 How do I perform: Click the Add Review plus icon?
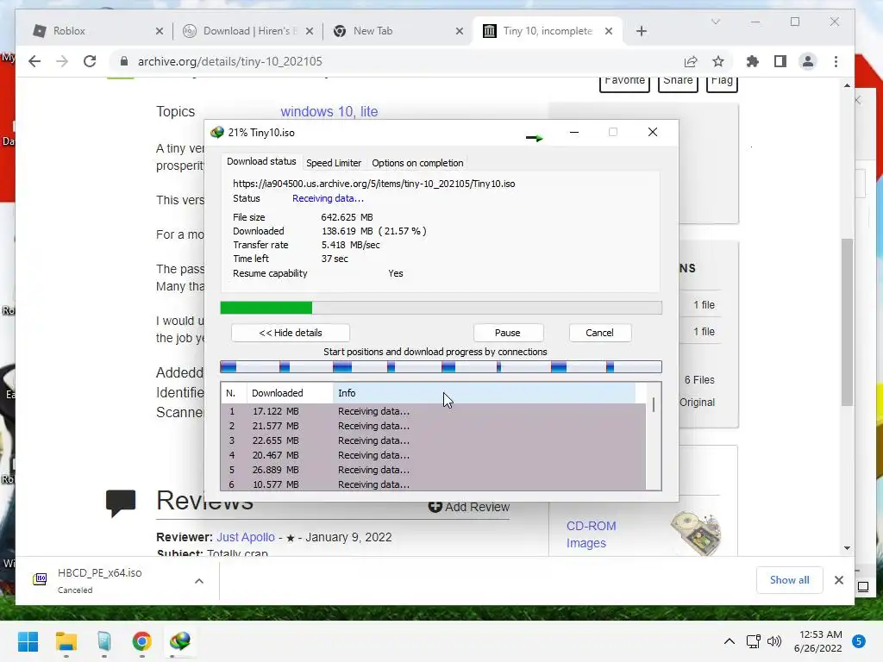(435, 507)
